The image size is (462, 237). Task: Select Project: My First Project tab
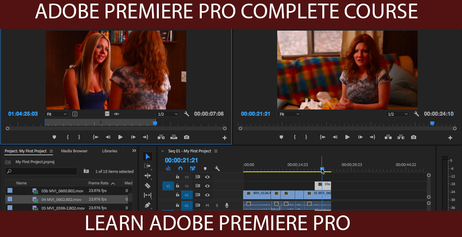point(26,151)
